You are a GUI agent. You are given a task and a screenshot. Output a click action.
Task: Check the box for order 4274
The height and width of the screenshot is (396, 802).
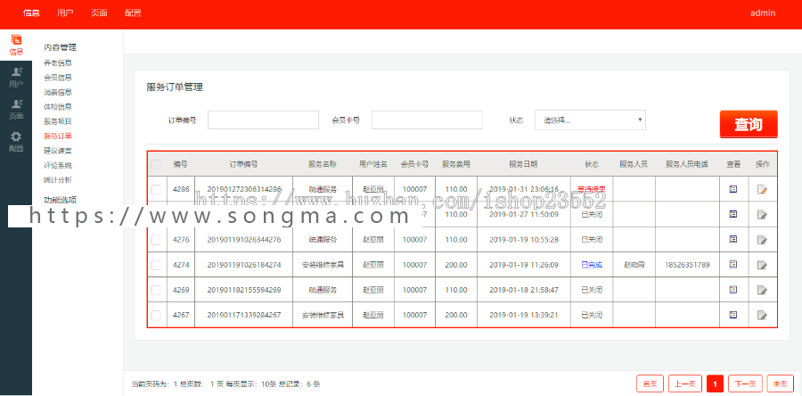[x=155, y=265]
